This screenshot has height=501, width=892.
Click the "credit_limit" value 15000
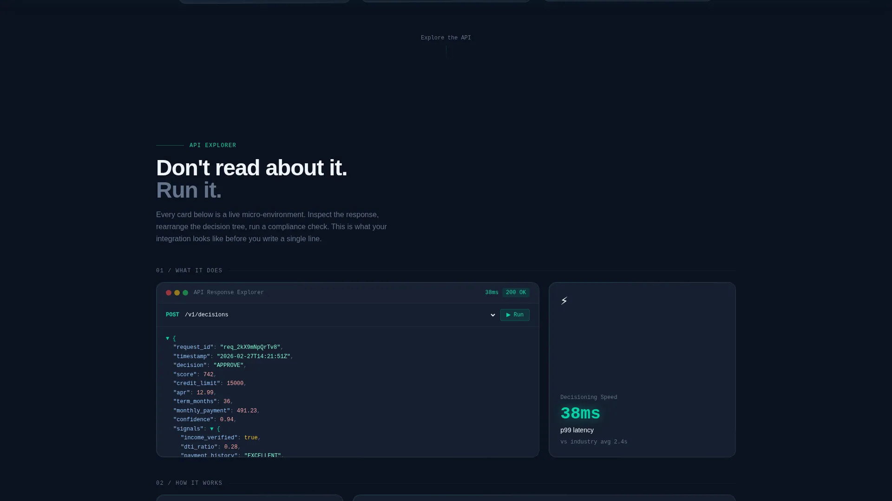coord(235,384)
